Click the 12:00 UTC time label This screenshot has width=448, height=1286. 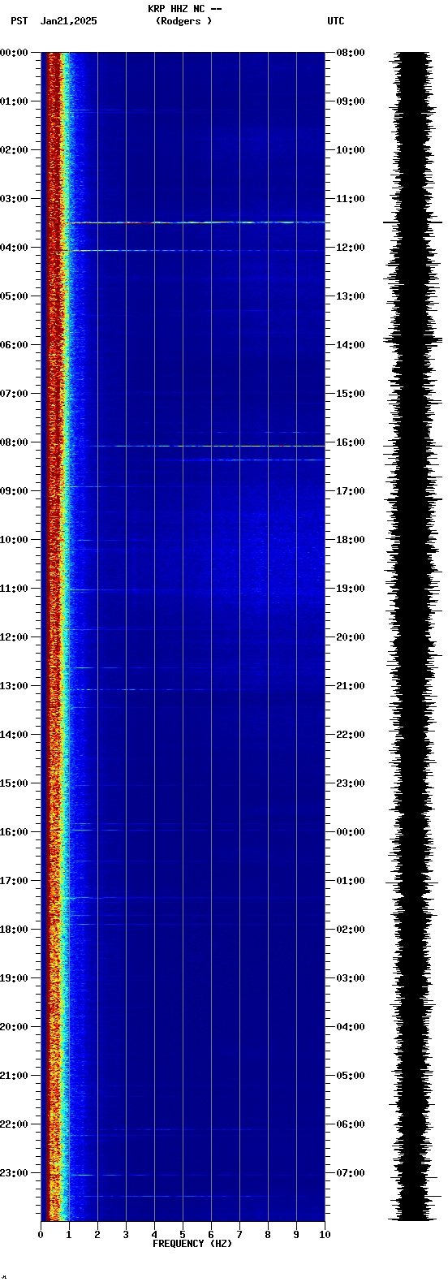point(351,248)
